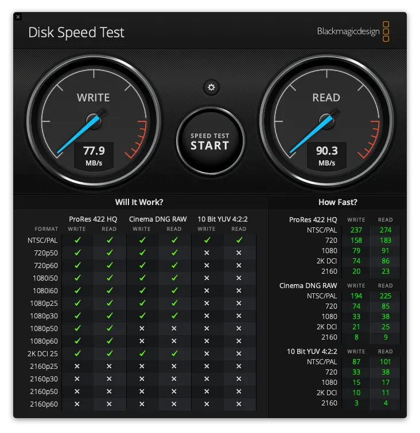Select the 237 ProRes NTSC/PAL write value
Image resolution: width=420 pixels, height=433 pixels.
tap(356, 230)
